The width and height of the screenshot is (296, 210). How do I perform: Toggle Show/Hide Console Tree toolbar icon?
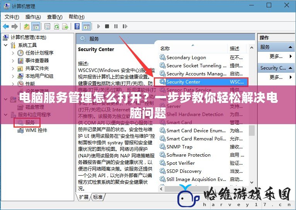pyautogui.click(x=36, y=26)
